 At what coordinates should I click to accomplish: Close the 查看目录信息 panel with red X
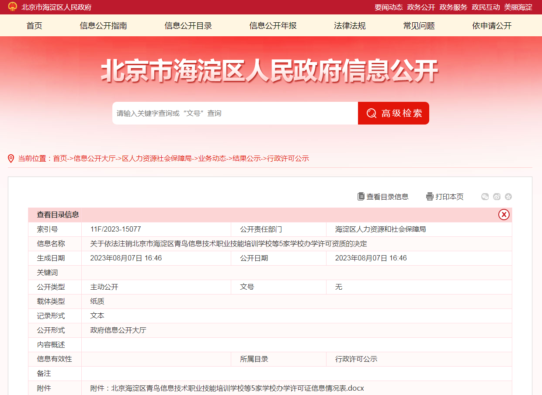(x=504, y=215)
